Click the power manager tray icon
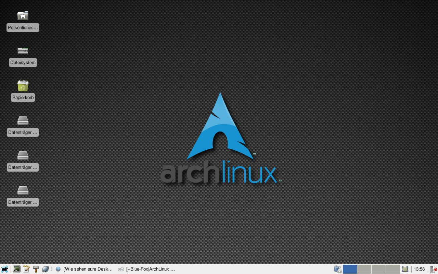The height and width of the screenshot is (274, 438). point(338,269)
